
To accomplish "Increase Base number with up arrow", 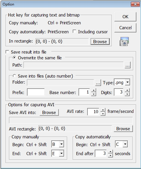I will 94,90.
